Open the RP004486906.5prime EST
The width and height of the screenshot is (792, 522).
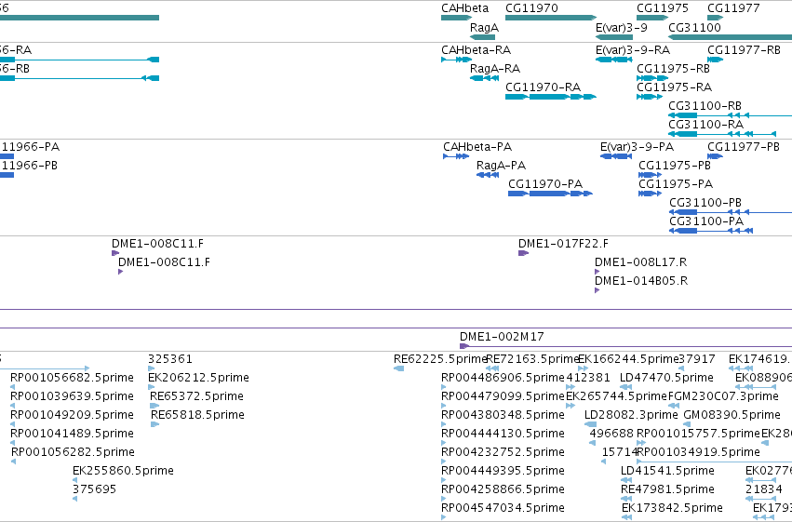coord(444,387)
